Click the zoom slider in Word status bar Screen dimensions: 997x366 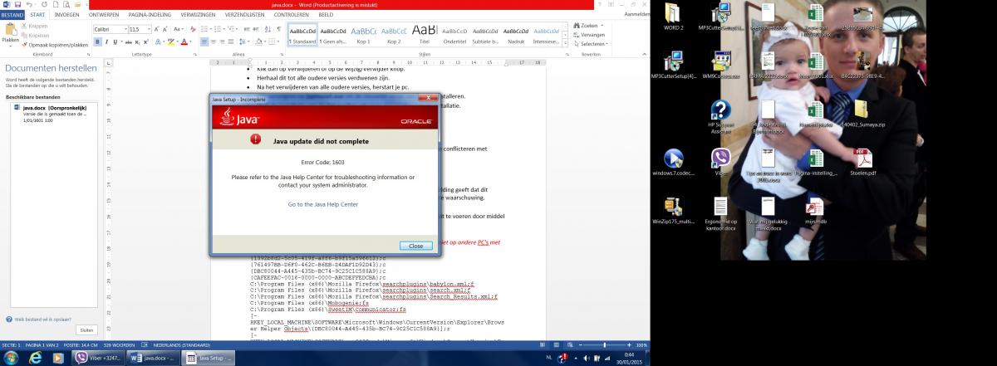(x=607, y=344)
